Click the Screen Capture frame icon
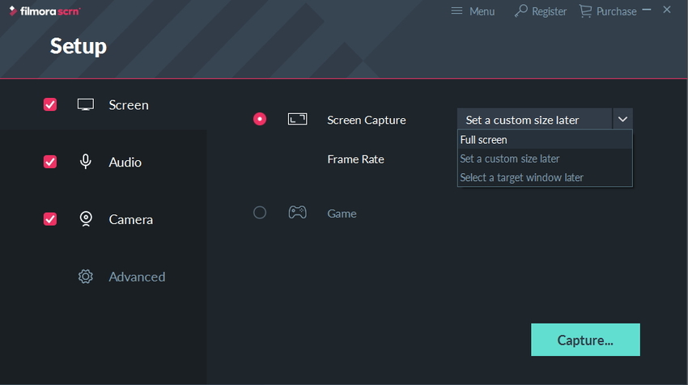 click(298, 119)
